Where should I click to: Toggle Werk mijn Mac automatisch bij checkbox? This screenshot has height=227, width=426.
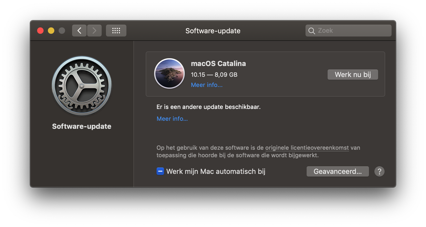click(x=160, y=171)
